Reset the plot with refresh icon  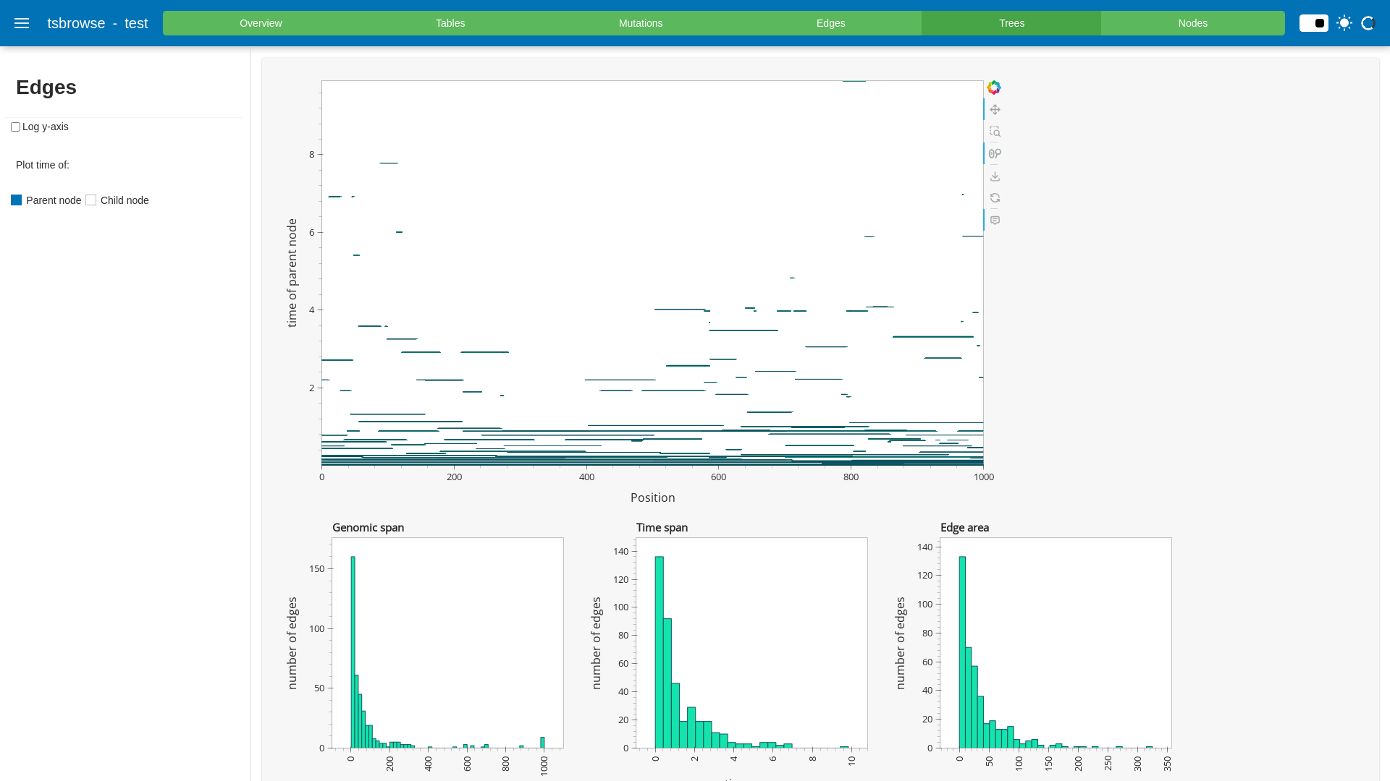[995, 198]
